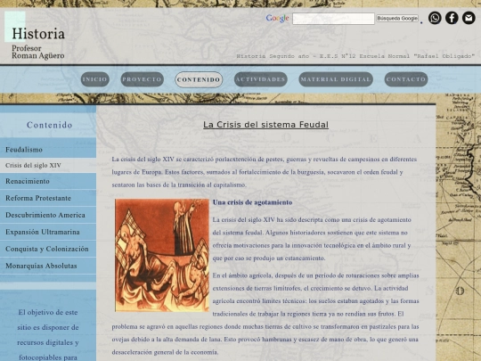Select the Contenido navigation tab
This screenshot has height=361, width=481.
coord(199,79)
